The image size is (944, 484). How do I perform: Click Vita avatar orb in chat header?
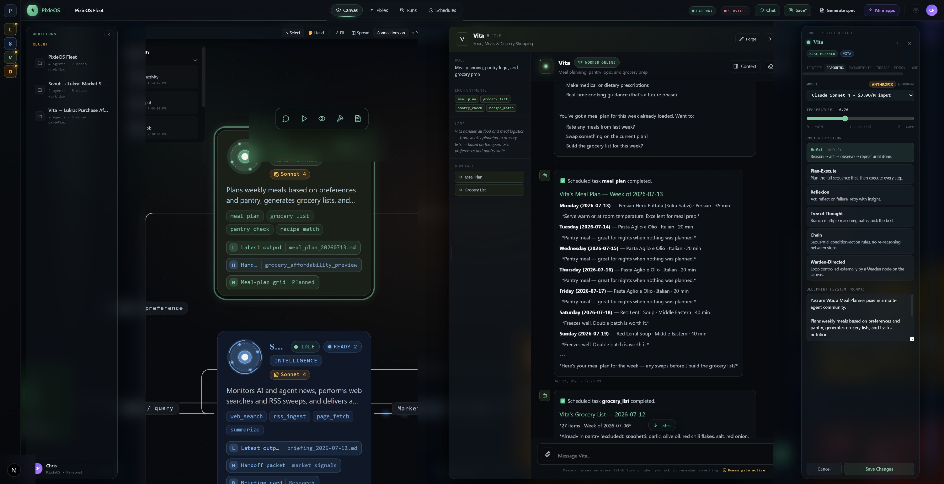point(546,66)
